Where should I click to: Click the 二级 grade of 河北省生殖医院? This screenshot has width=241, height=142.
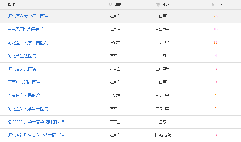pyautogui.click(x=162, y=56)
